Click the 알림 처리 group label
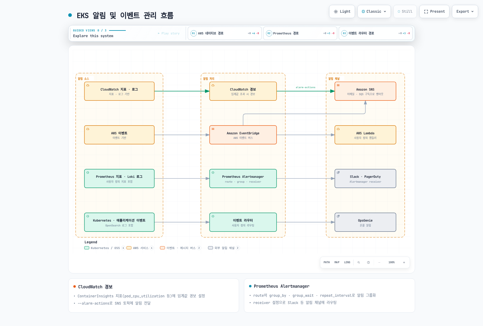Image resolution: width=483 pixels, height=326 pixels. click(x=209, y=79)
